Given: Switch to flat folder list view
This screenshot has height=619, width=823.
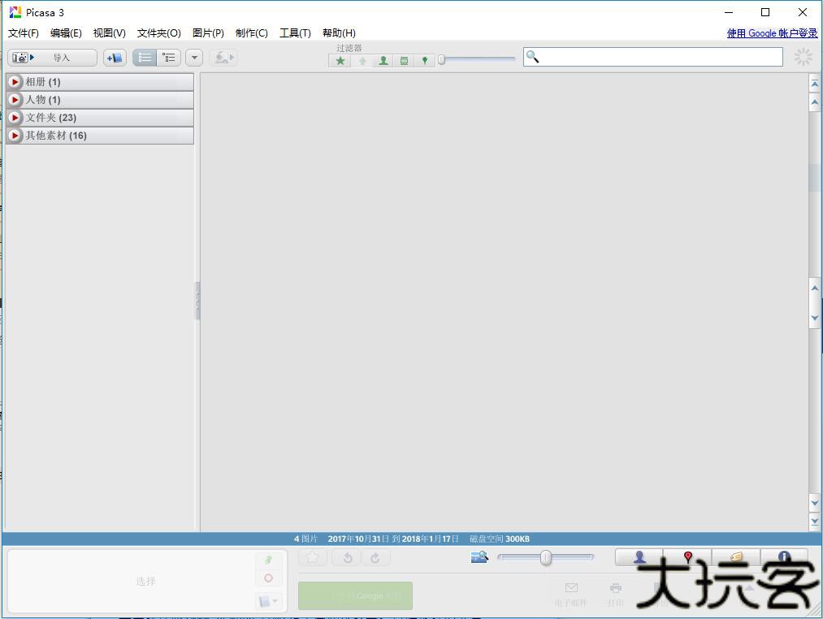Looking at the screenshot, I should (145, 58).
